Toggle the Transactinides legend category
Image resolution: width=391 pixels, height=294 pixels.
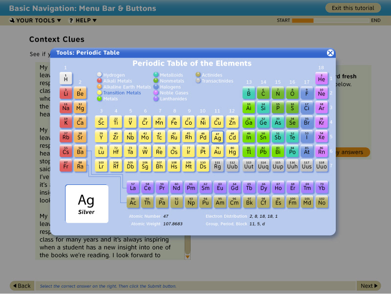[x=215, y=81]
